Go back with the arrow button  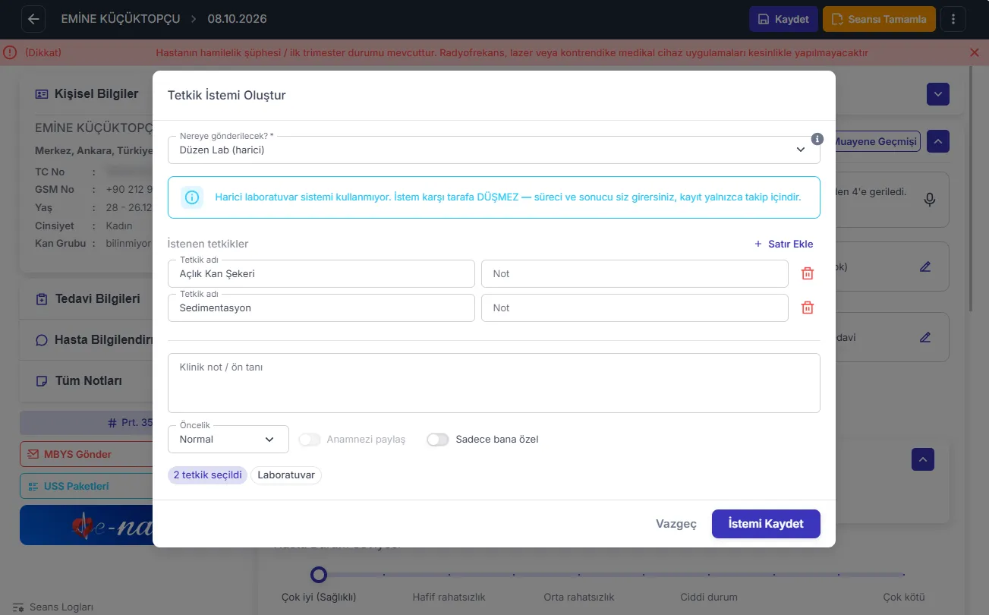tap(33, 19)
